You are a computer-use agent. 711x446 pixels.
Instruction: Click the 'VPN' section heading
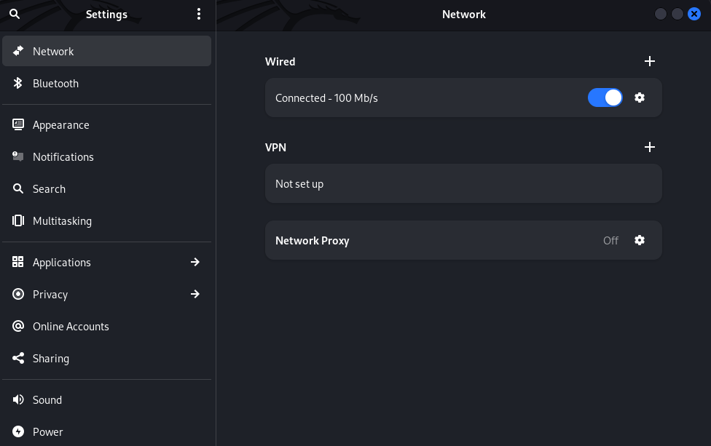tap(275, 147)
